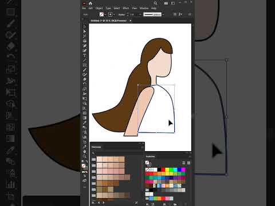
Task: Open grays color group folder in Swatches
Action: 147,190
